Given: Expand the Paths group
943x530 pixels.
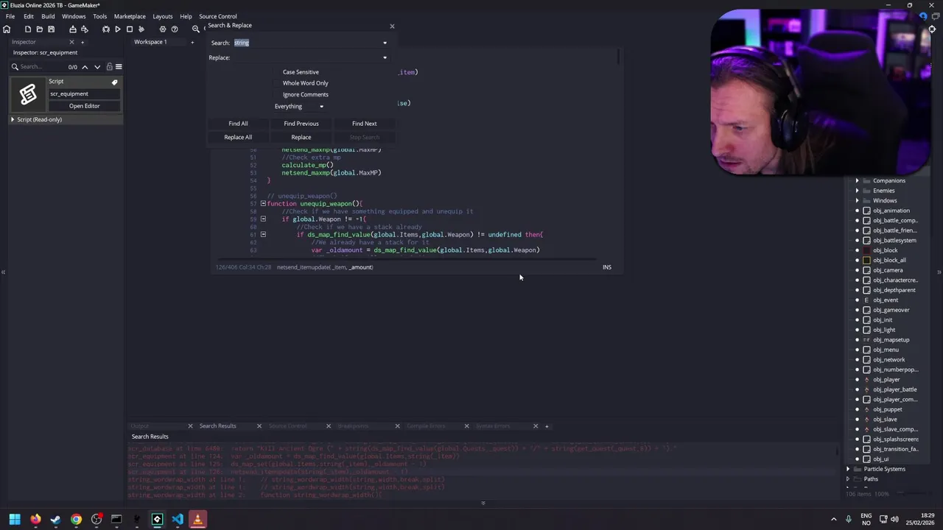Looking at the screenshot, I should click(847, 478).
